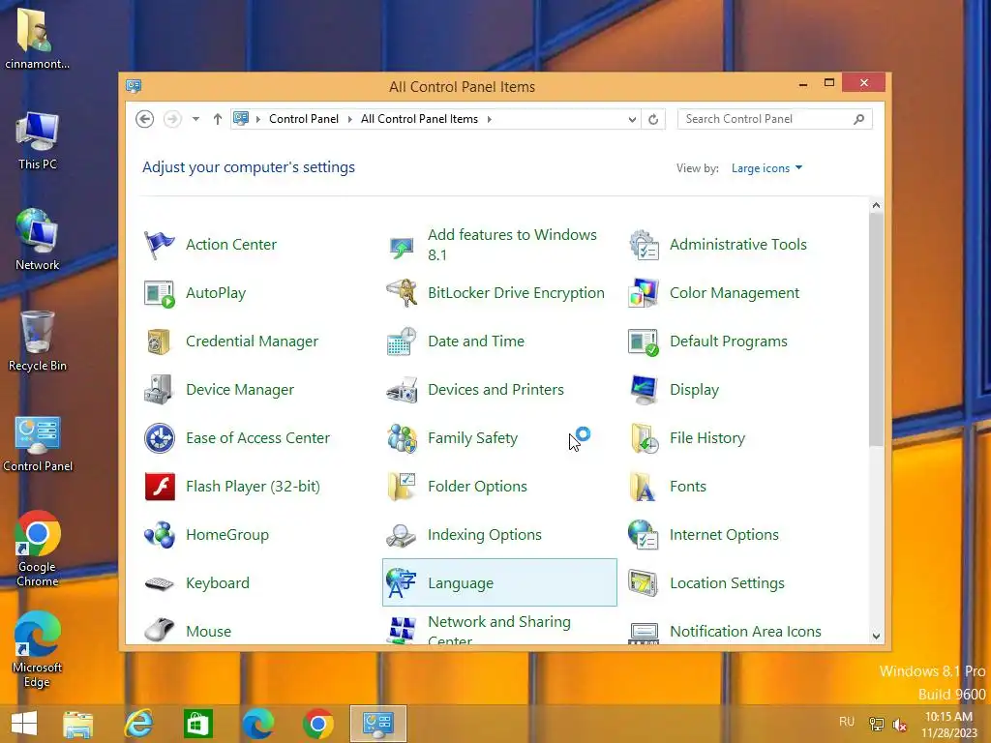Open the Display monitor icon
Screen dimensions: 991x743
(644, 390)
